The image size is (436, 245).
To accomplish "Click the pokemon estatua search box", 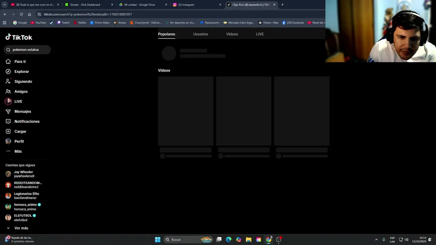I will click(27, 50).
